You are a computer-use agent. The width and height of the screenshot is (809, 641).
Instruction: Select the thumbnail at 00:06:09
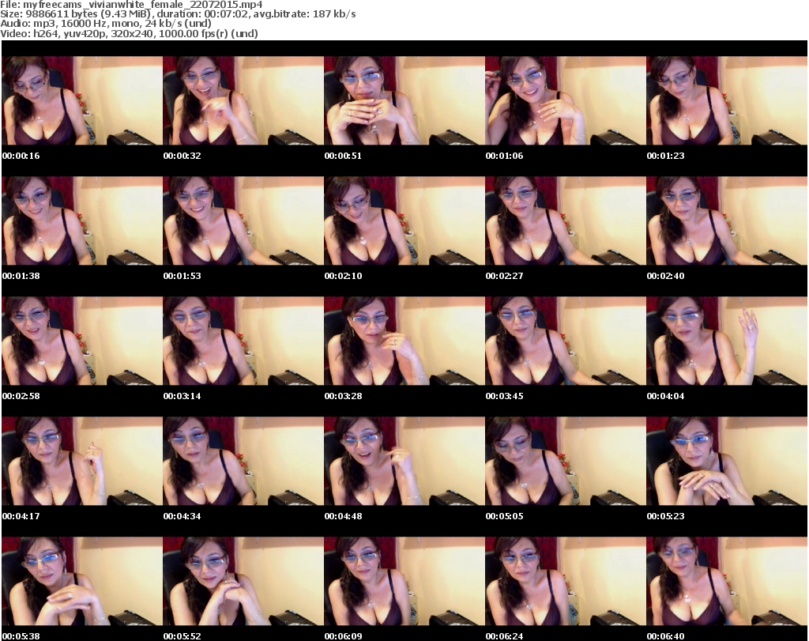pyautogui.click(x=404, y=582)
